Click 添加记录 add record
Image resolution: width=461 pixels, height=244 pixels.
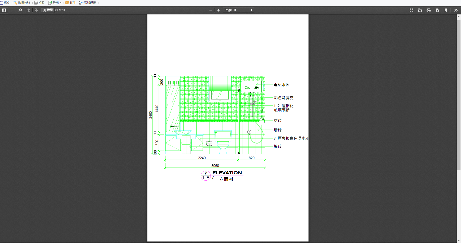(88, 3)
